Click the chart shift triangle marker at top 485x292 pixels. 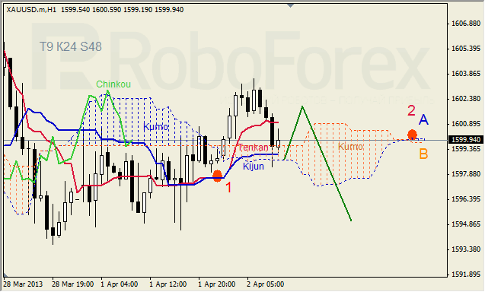tap(290, 5)
